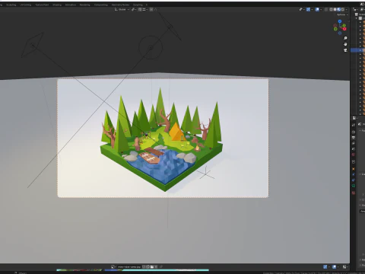Toggle snapping magnet icon
This screenshot has height=274, width=365.
140,9
